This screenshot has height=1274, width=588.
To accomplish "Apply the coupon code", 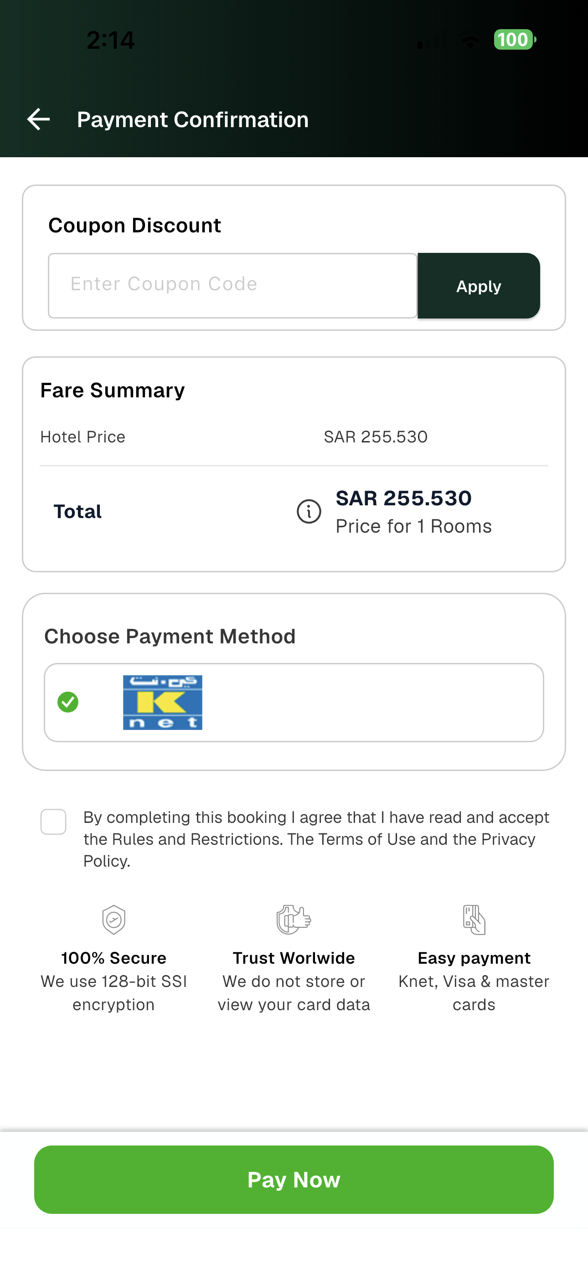I will point(479,286).
